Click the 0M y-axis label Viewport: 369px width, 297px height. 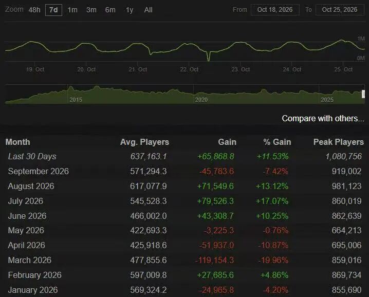tap(361, 58)
